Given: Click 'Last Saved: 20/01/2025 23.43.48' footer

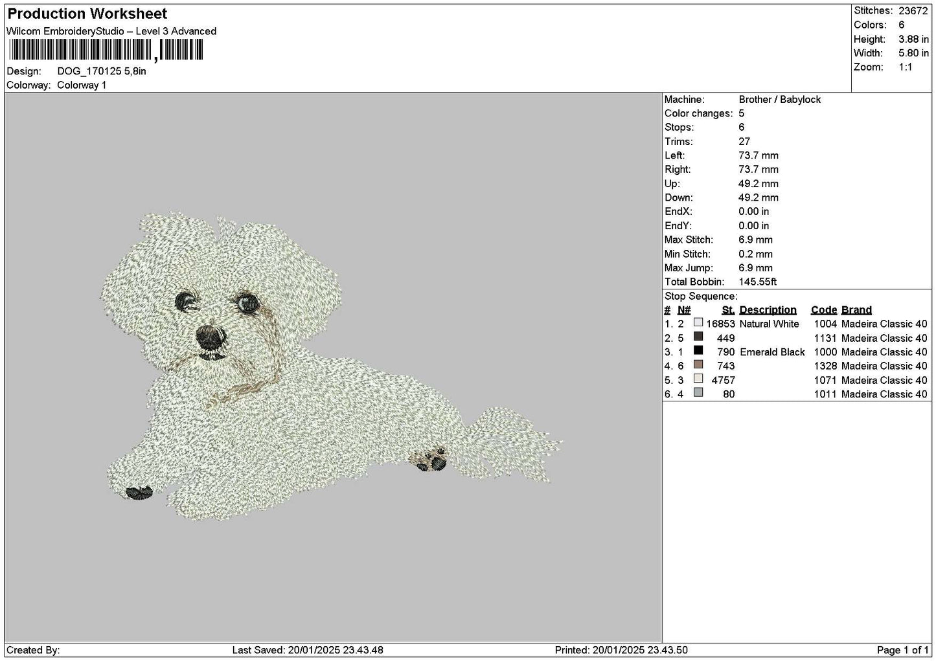Looking at the screenshot, I should [x=308, y=650].
